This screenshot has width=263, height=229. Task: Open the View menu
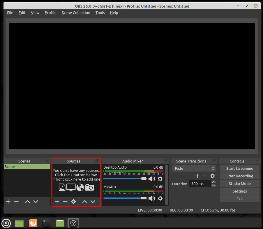[35, 13]
